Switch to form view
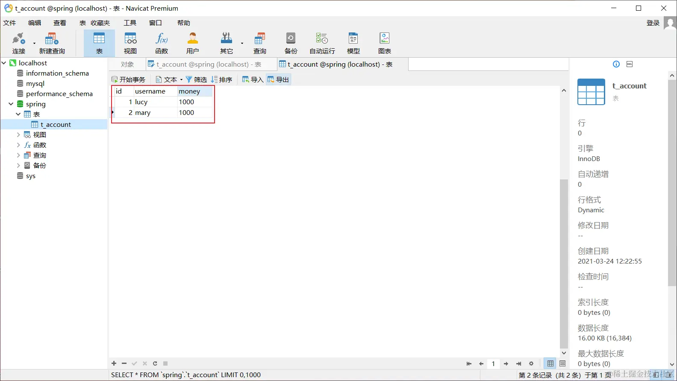This screenshot has height=381, width=677. pos(562,363)
